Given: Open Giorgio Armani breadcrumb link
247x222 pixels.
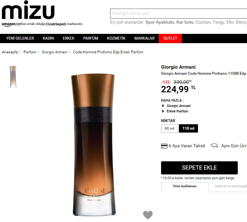Looking at the screenshot, I should pyautogui.click(x=54, y=52).
